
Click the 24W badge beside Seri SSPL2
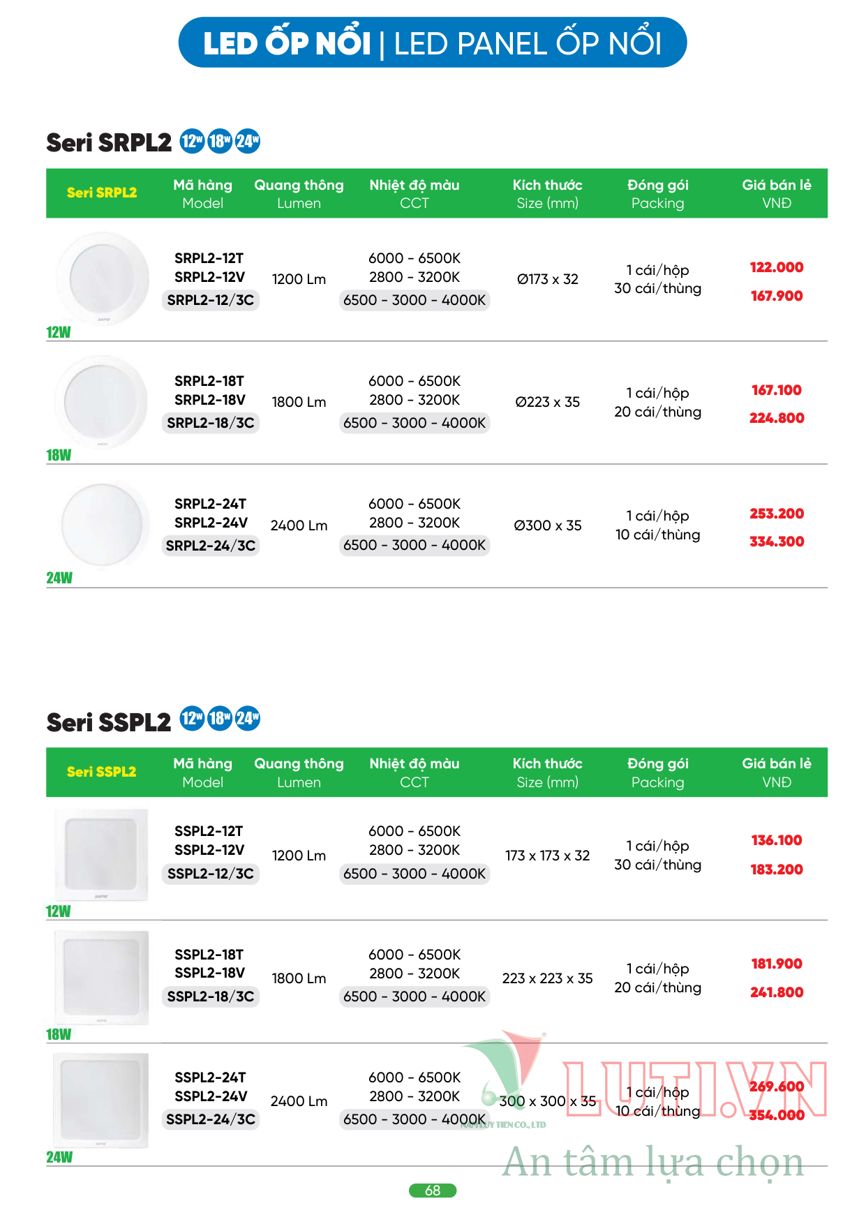pos(248,718)
